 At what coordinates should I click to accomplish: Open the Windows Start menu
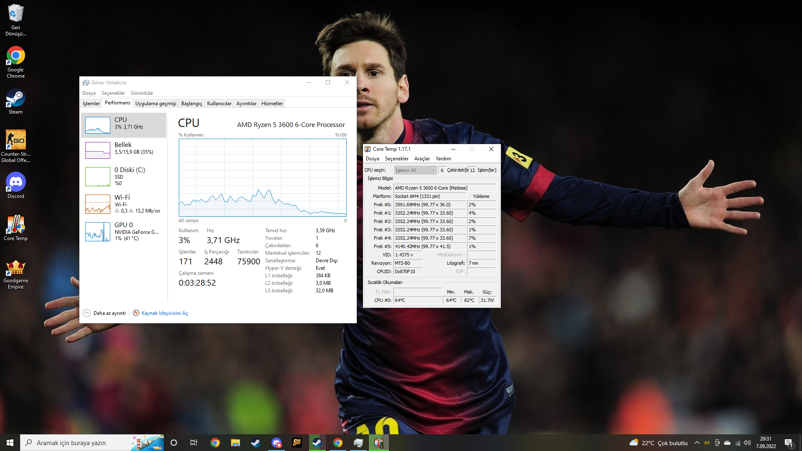[10, 443]
